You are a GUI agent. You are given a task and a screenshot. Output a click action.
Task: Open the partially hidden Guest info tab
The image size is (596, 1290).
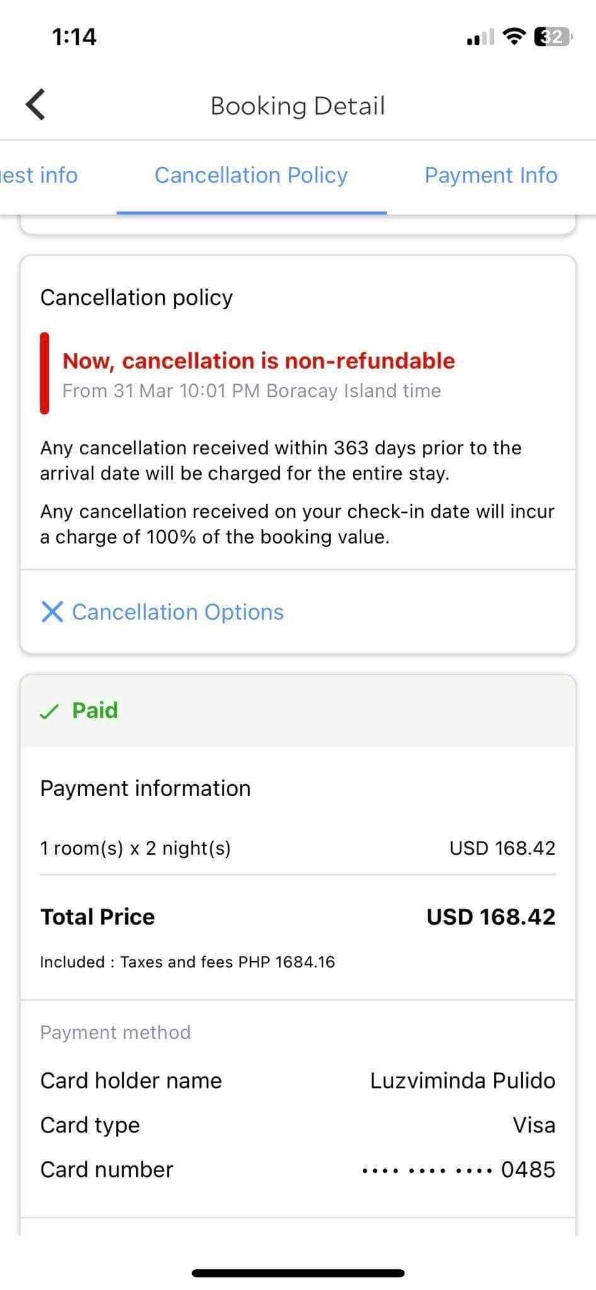[39, 175]
